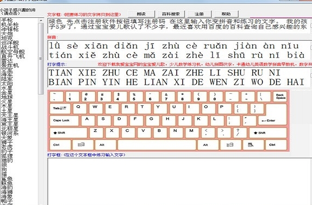Select 轰炸机 in the word list

pos(10,65)
